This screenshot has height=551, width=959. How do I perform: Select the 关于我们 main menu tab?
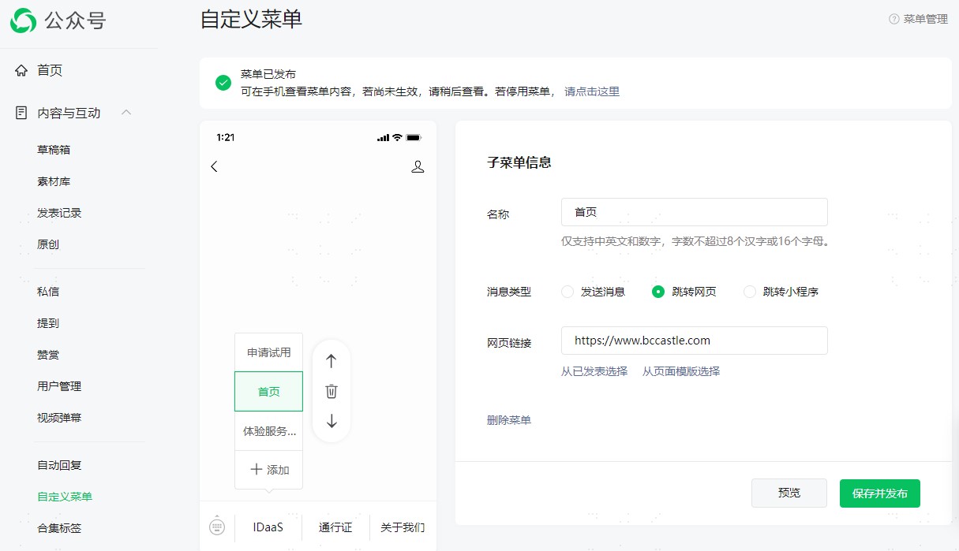[x=403, y=527]
